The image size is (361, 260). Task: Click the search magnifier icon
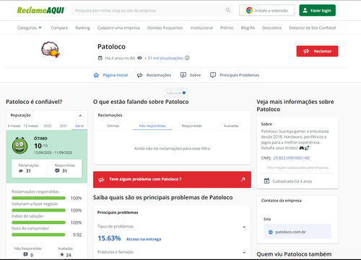(x=227, y=10)
